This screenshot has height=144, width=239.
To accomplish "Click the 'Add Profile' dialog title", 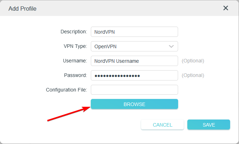I will point(22,8).
